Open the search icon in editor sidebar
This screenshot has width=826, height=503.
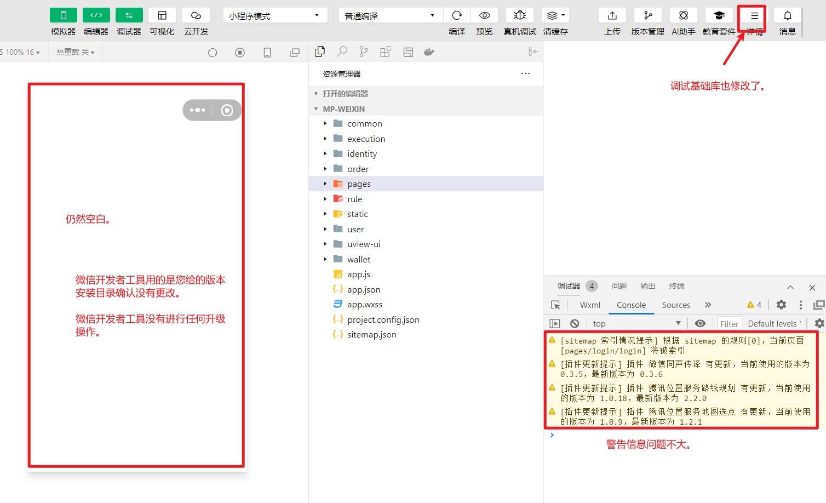click(x=342, y=52)
